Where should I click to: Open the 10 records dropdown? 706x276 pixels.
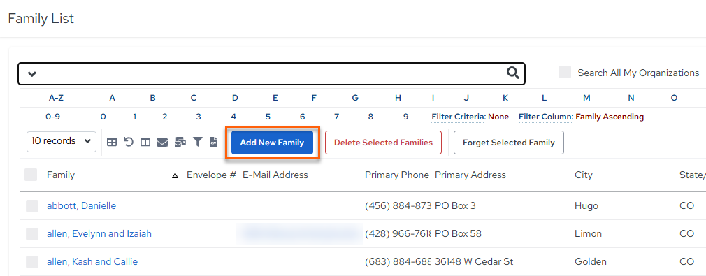tap(62, 141)
